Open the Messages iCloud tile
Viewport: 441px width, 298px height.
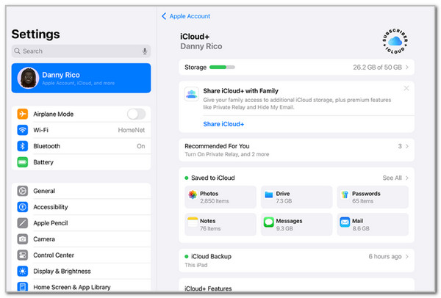pos(295,224)
